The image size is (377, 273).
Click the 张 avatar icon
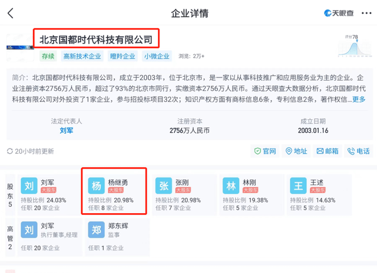pos(164,186)
